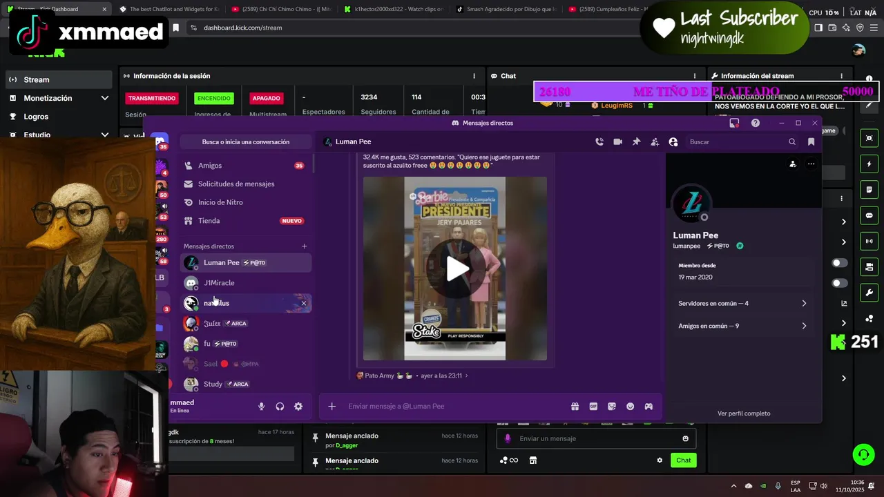Open J1Miracle direct message
The width and height of the screenshot is (884, 497).
[245, 283]
